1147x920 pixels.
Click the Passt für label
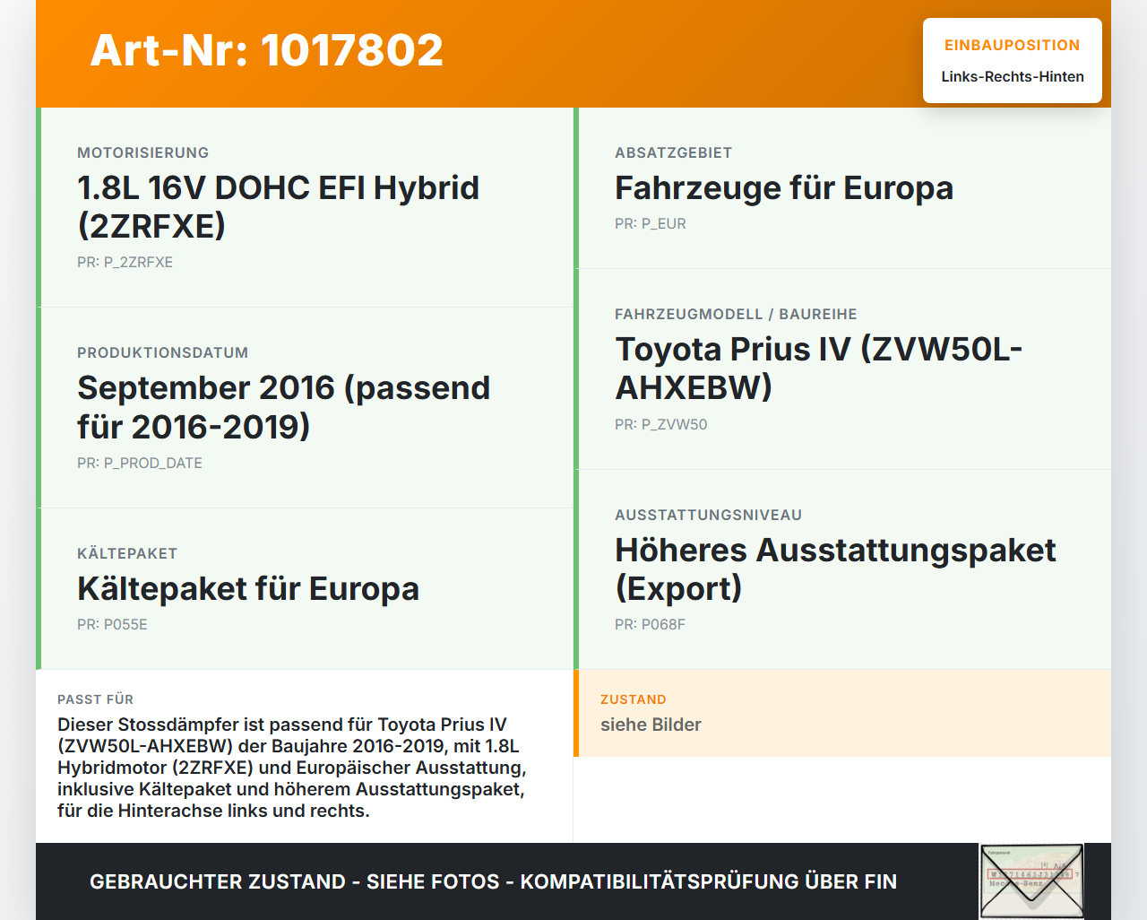pos(96,699)
